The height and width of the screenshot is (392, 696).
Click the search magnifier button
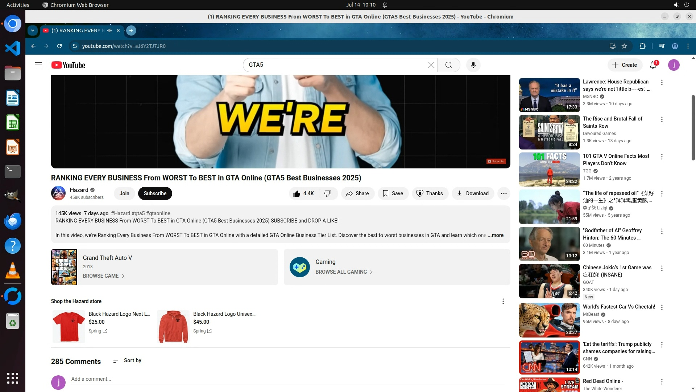pos(448,65)
